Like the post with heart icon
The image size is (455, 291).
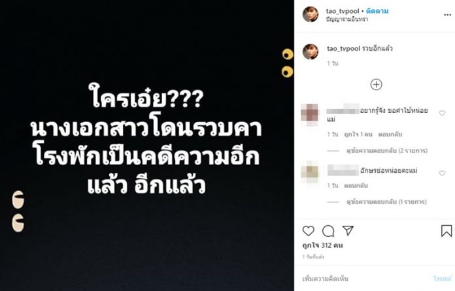tap(308, 231)
